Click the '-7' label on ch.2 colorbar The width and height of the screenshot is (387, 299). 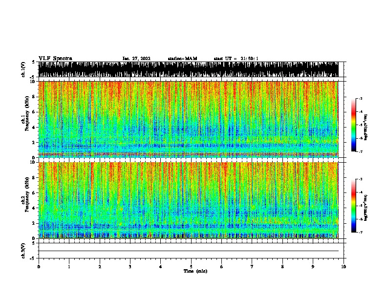click(361, 233)
